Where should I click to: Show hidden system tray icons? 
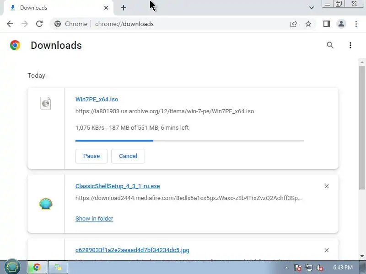[x=286, y=268]
